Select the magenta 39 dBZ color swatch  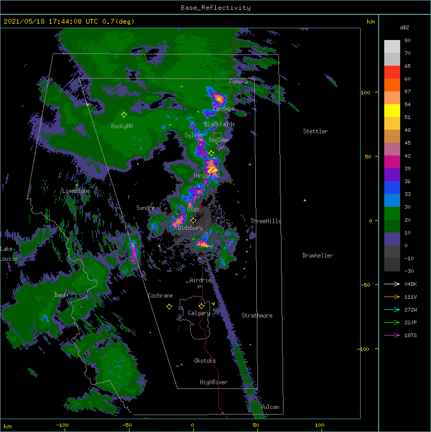click(x=392, y=162)
